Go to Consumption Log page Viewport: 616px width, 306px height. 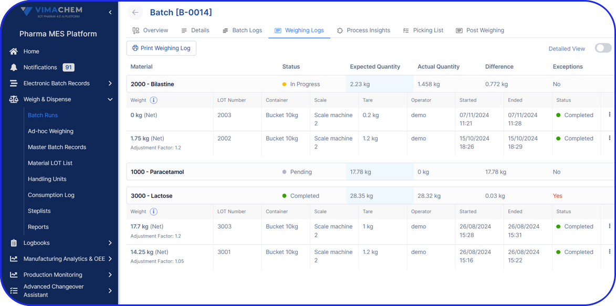(x=51, y=195)
